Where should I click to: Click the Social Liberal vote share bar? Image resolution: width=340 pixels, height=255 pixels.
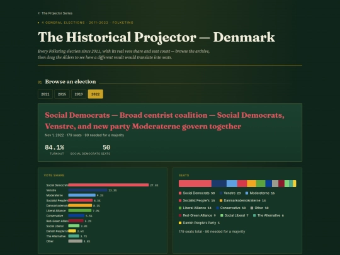point(74,226)
